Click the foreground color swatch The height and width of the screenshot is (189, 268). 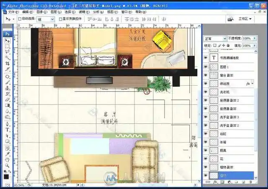tap(6, 176)
